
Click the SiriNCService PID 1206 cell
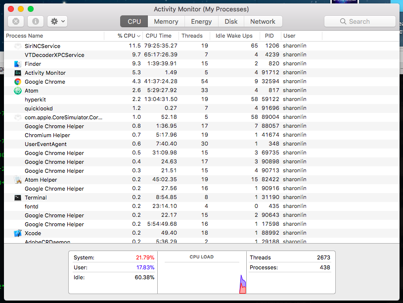click(x=272, y=46)
